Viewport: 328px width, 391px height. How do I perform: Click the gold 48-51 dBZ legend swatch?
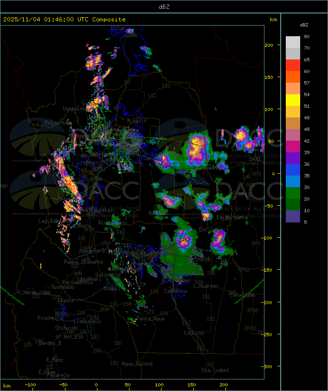point(293,112)
